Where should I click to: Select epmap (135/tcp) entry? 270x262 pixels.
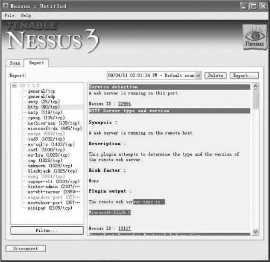46,118
